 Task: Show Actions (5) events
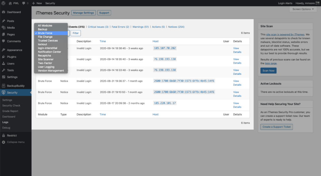(x=158, y=27)
